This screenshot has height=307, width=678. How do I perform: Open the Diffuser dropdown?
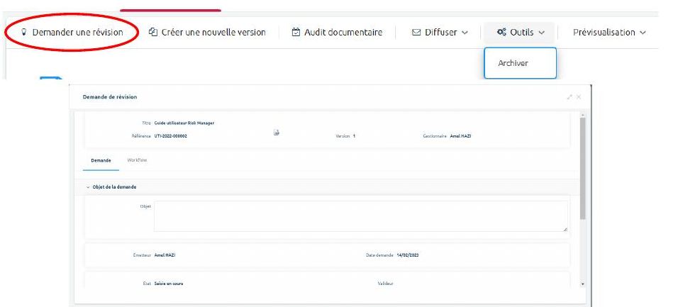[x=440, y=33]
